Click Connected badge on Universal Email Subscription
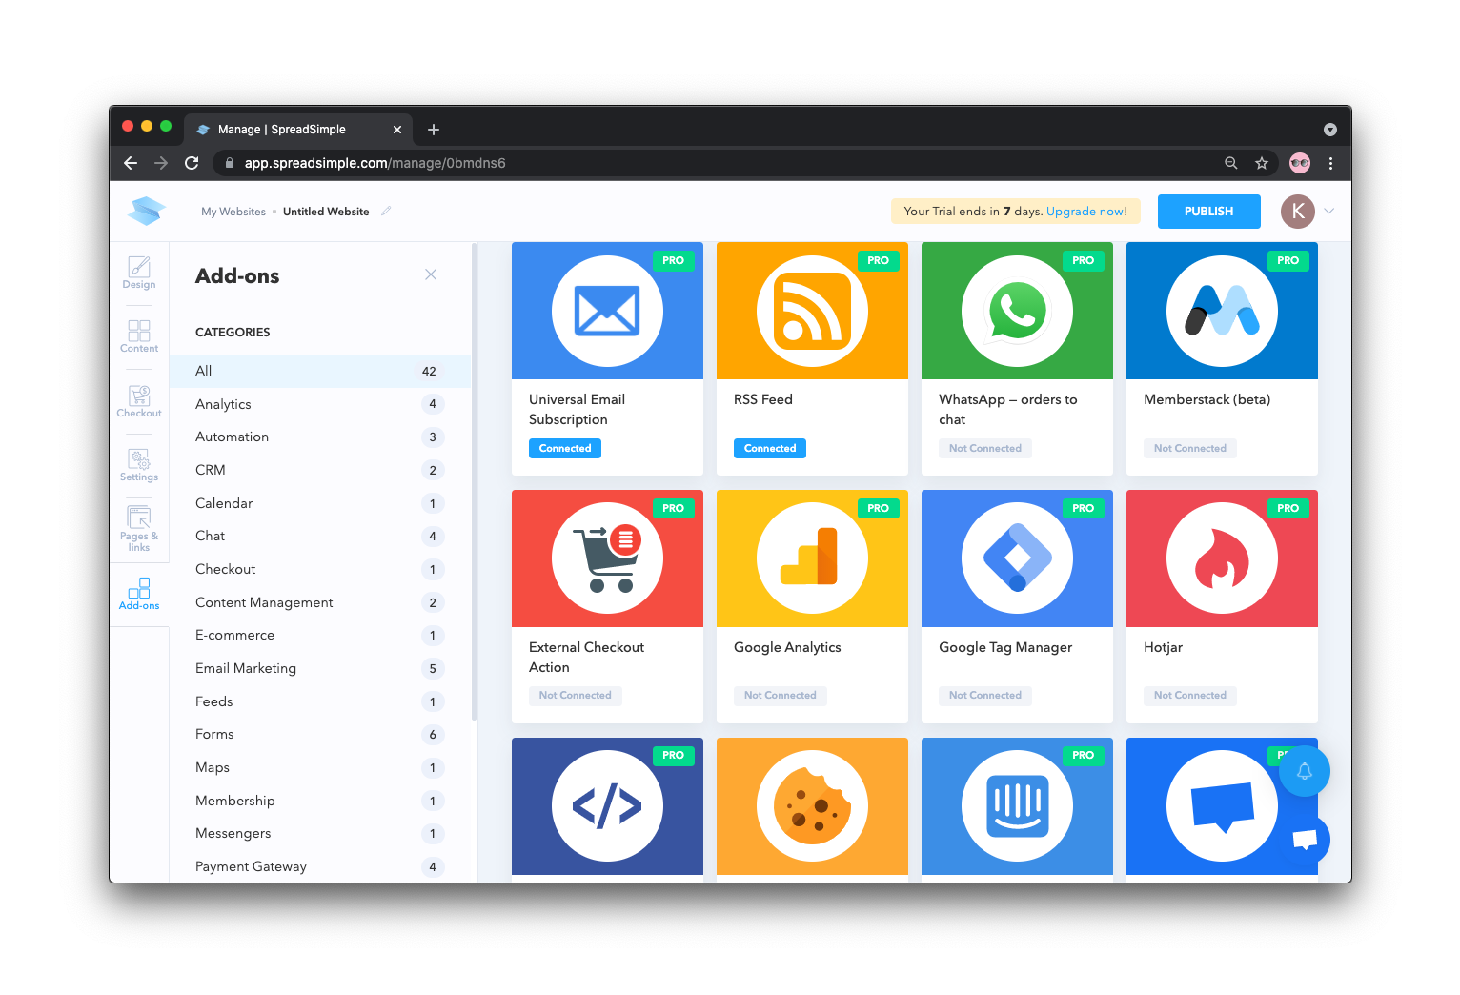Screen dimensions: 1460x995 click(x=565, y=448)
